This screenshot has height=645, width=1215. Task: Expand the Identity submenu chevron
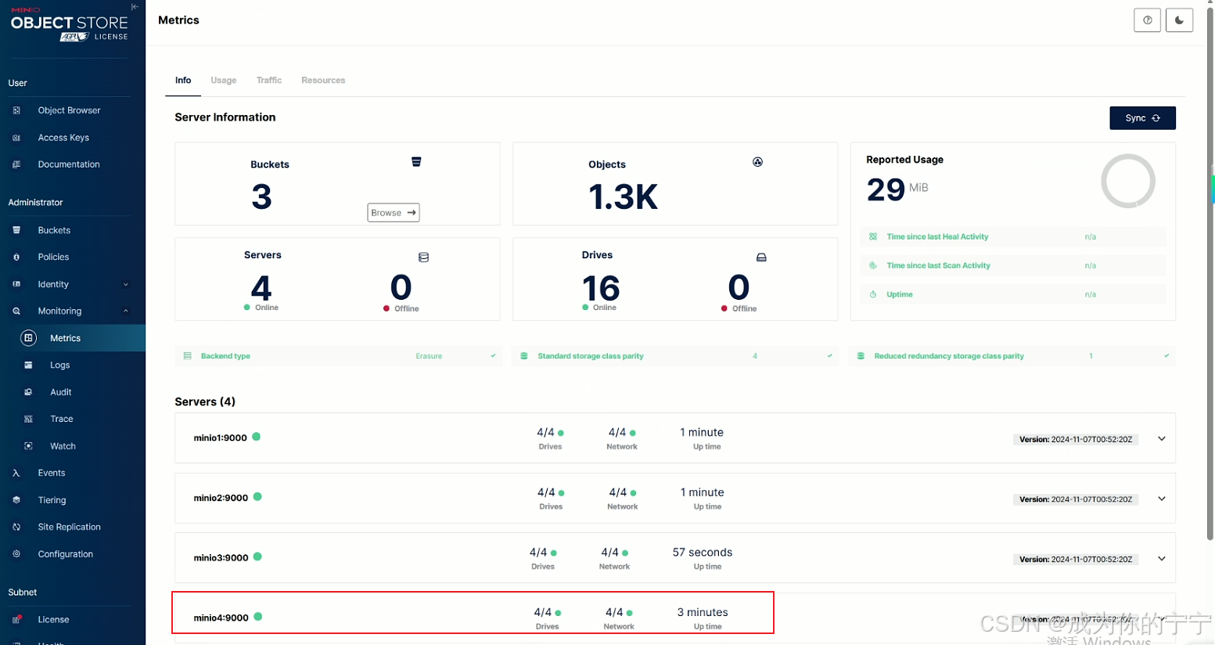[126, 284]
